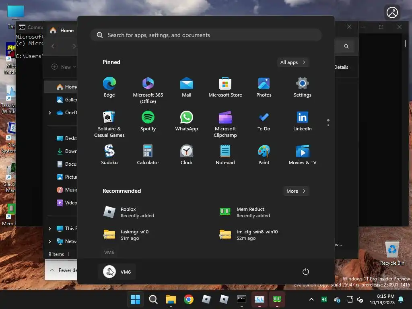Open Recycle Bin on desktop
Viewport: 412px width, 309px height.
point(392,253)
